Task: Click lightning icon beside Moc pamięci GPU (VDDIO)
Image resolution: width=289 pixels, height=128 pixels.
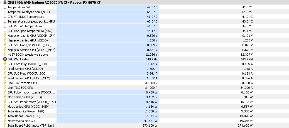Action: pos(5,97)
